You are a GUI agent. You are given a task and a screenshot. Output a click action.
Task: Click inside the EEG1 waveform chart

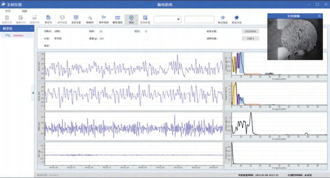[134, 66]
